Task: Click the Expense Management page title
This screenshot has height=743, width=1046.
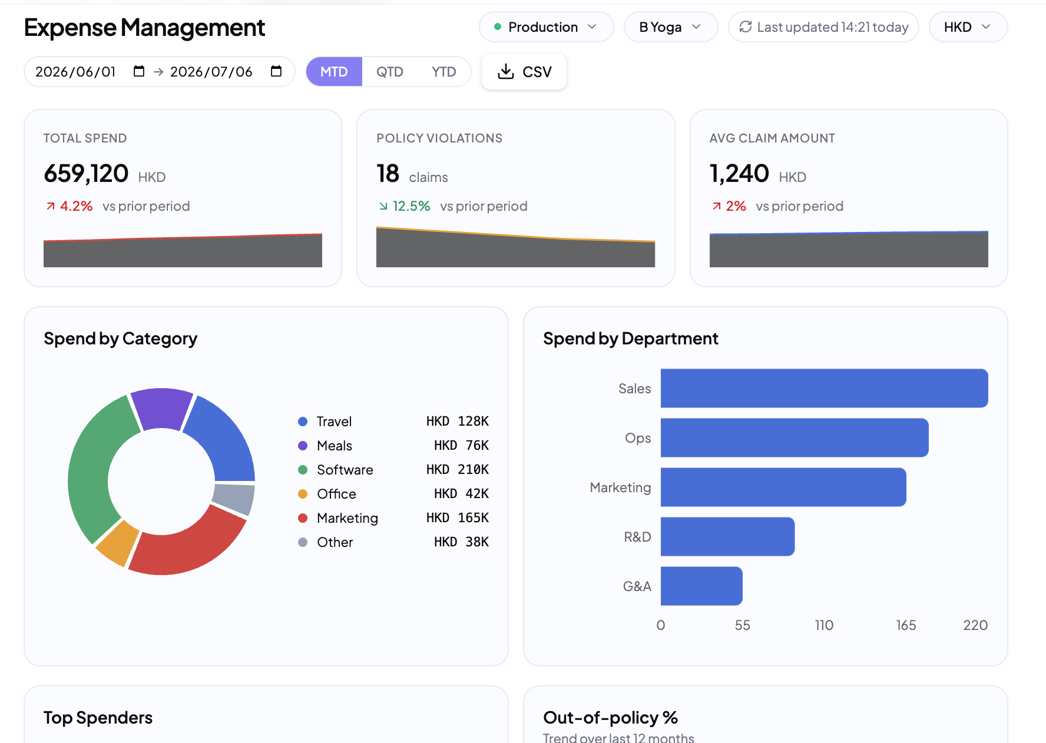Action: (x=144, y=28)
